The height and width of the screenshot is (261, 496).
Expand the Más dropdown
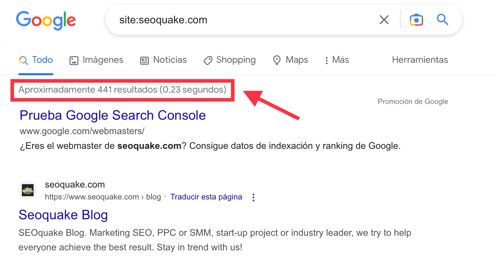337,60
